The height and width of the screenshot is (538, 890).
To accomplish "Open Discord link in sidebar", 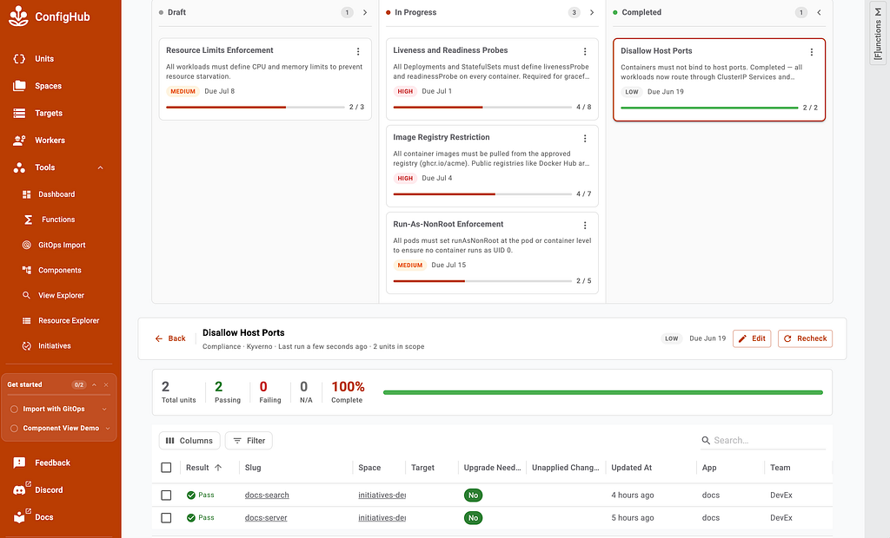I will pos(49,490).
